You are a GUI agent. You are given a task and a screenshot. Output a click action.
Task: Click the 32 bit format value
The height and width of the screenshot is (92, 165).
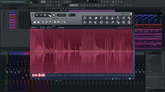point(41,28)
